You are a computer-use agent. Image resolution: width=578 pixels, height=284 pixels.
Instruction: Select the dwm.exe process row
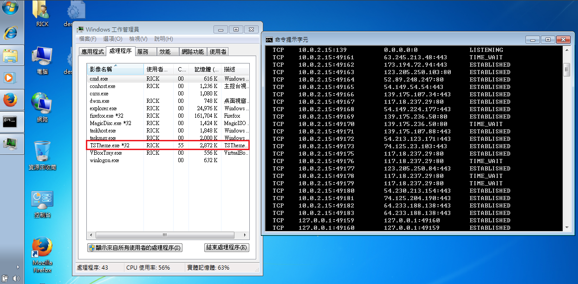pos(168,101)
